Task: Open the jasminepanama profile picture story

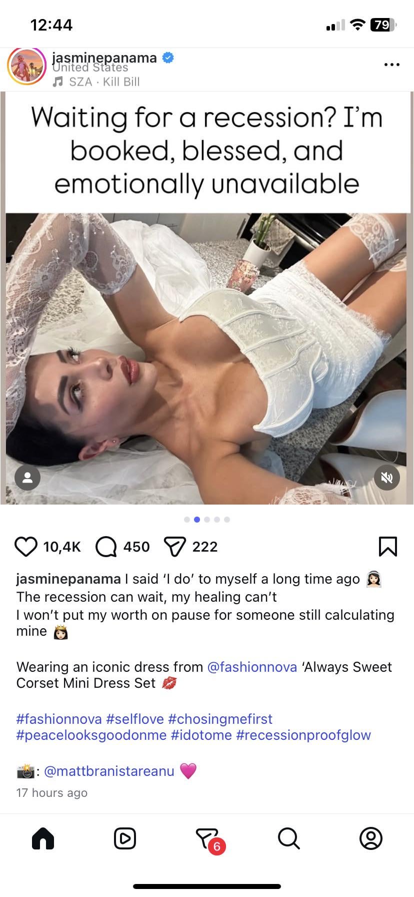Action: (26, 67)
